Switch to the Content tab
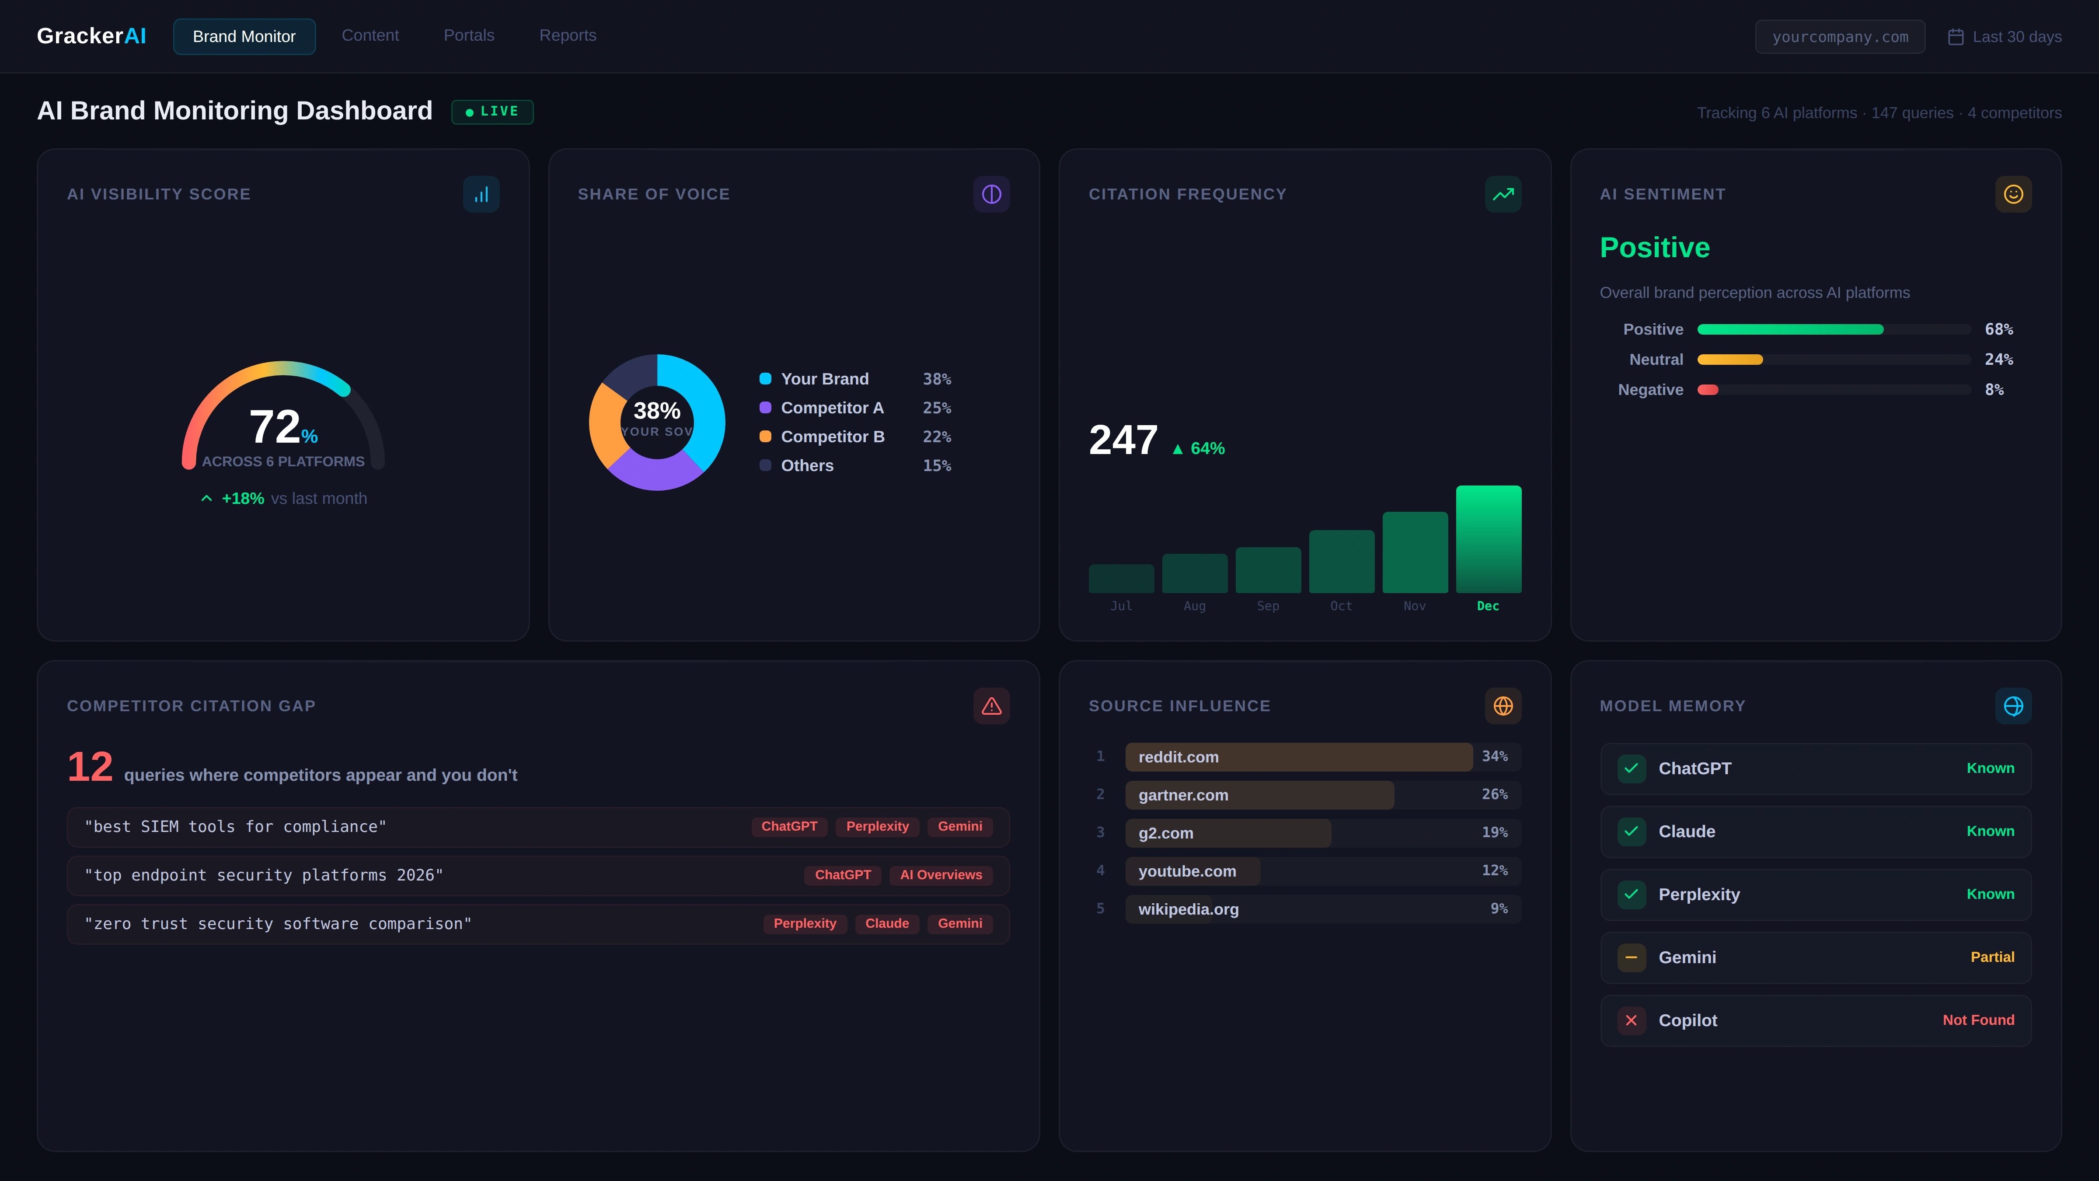Screen dimensions: 2099x1181 click(x=370, y=36)
